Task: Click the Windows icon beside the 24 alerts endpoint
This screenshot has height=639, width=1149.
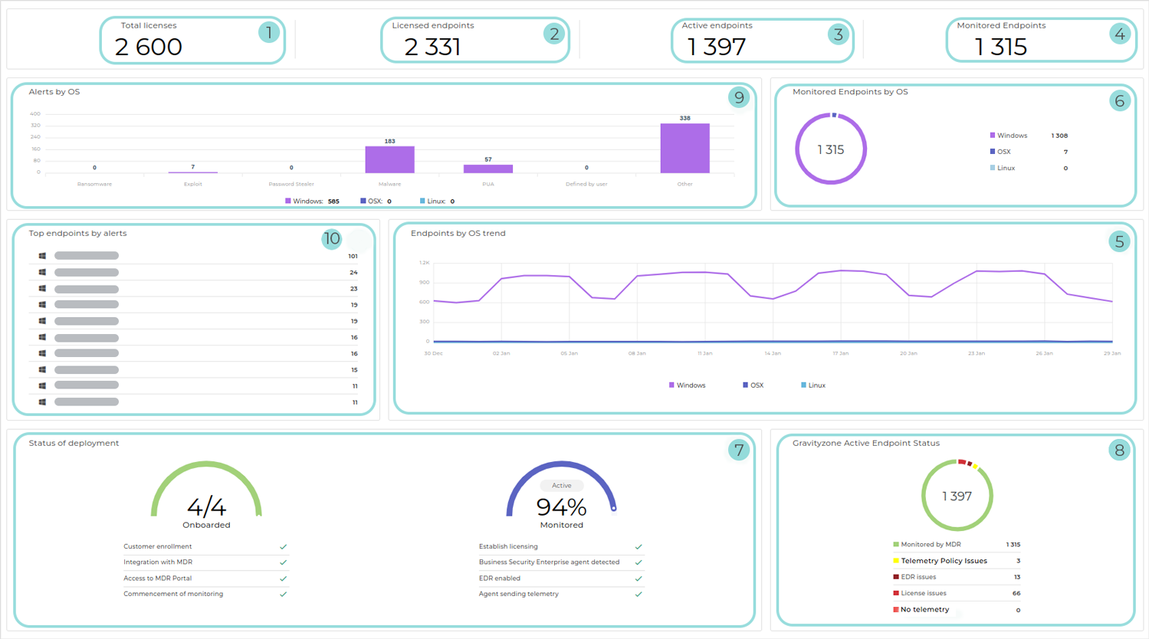Action: (42, 272)
